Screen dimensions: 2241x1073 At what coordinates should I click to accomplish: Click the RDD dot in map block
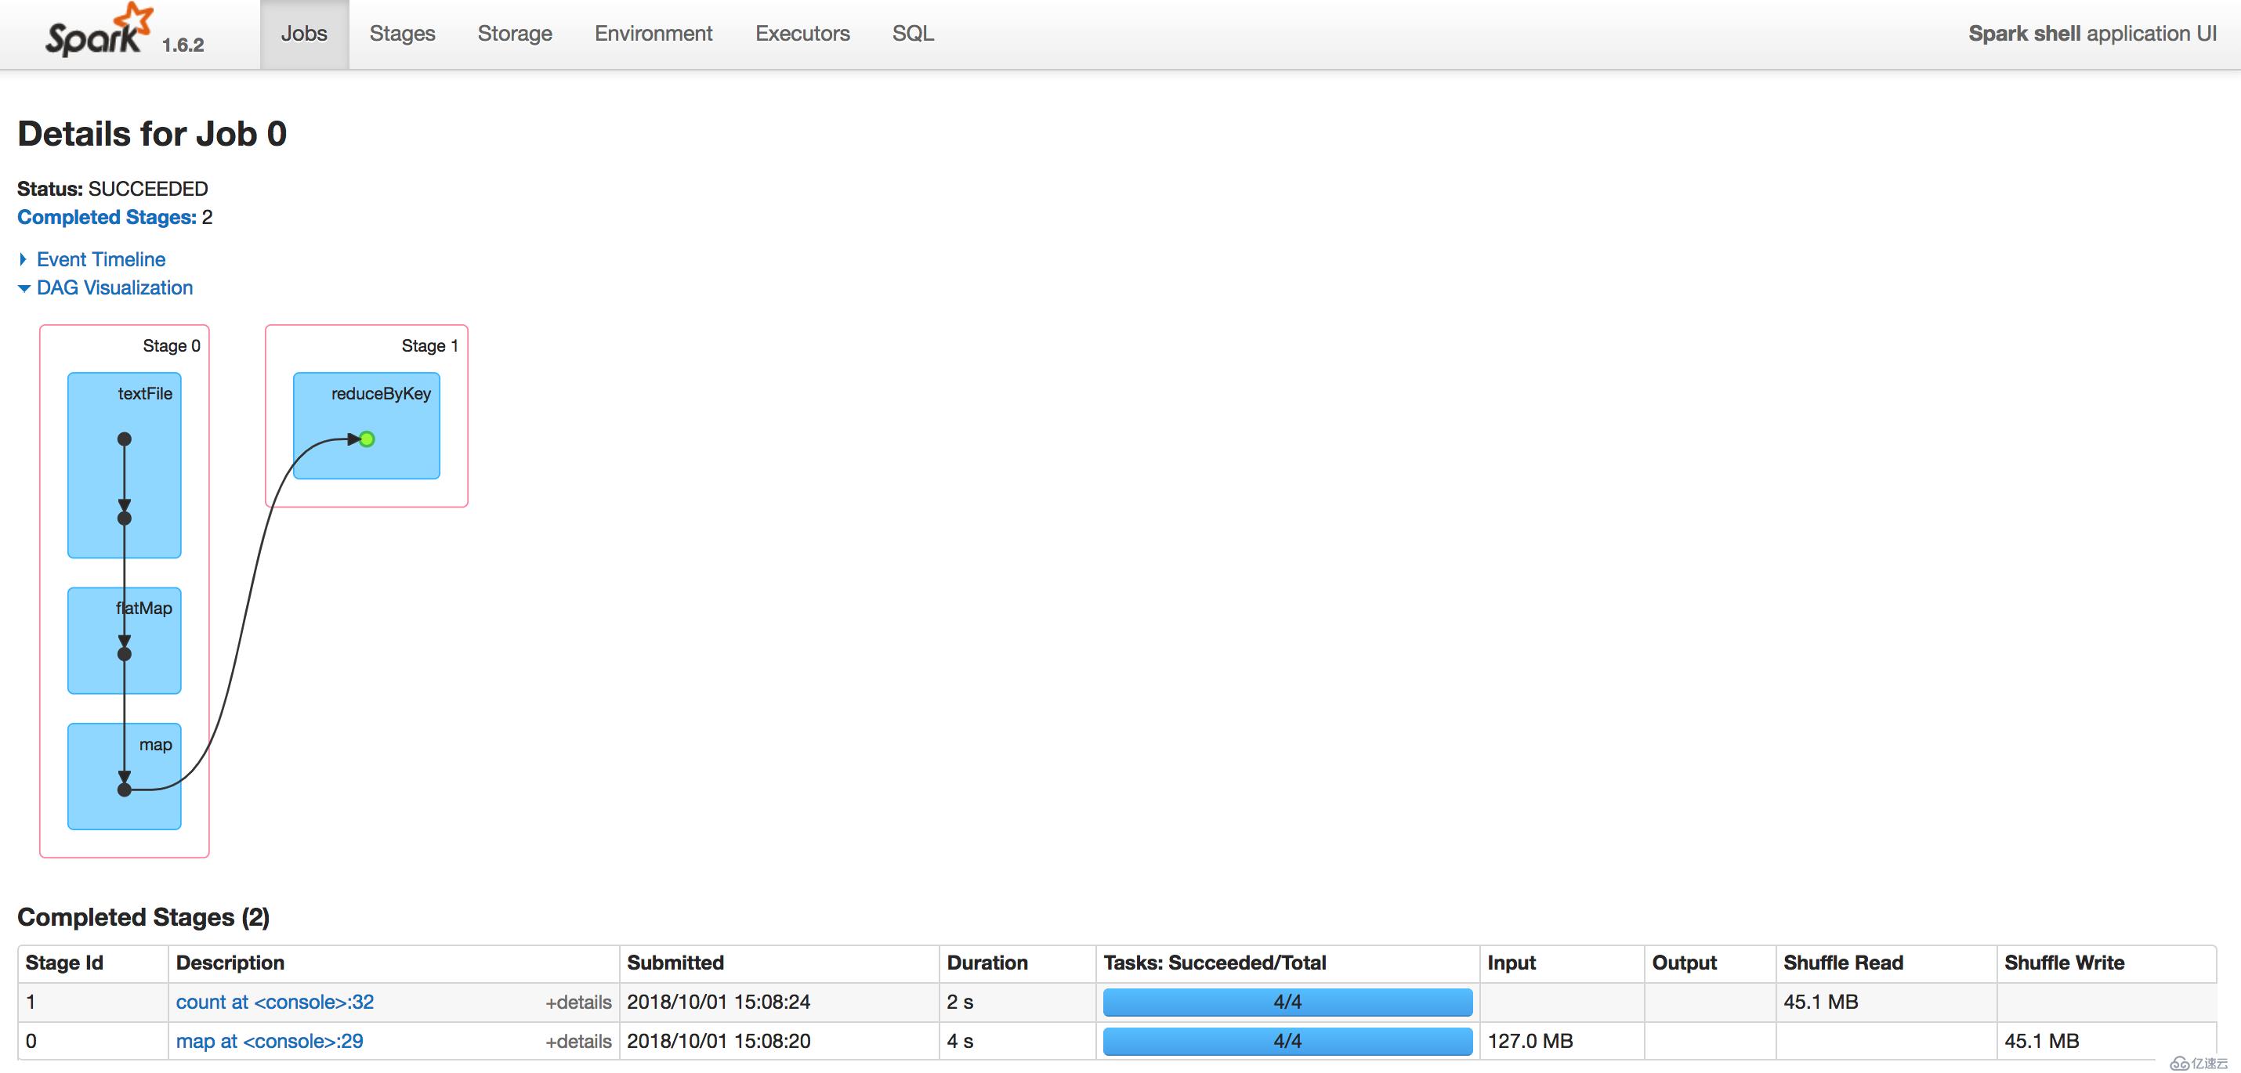pyautogui.click(x=125, y=789)
